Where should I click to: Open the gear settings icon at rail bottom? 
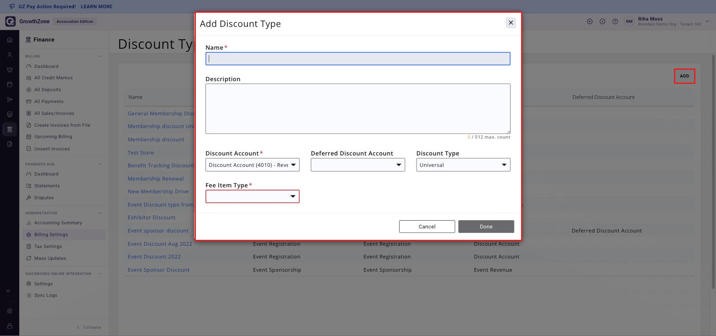click(10, 311)
